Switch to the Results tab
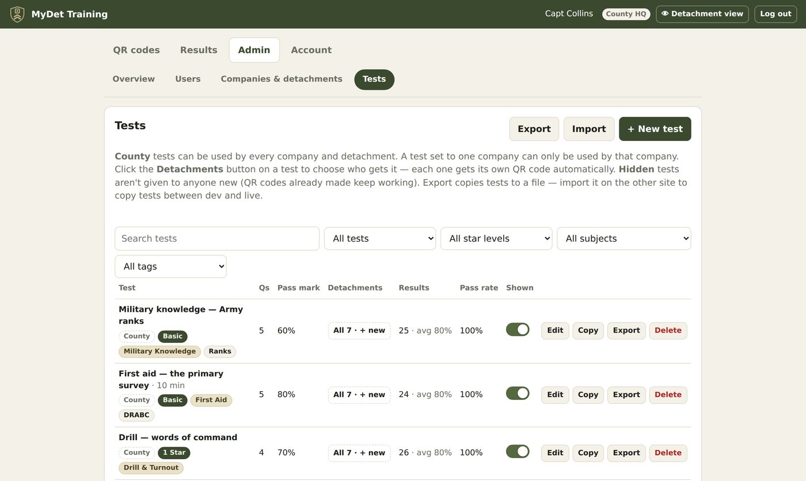 (199, 50)
